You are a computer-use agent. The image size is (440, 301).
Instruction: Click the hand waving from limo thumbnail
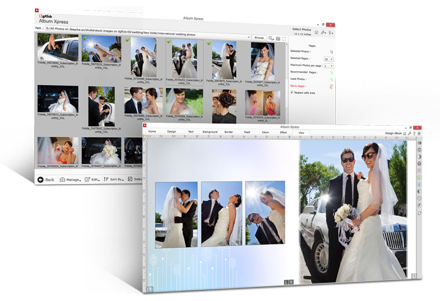(58, 47)
